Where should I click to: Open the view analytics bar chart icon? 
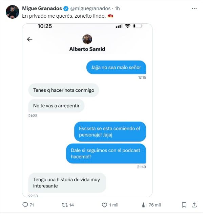(x=144, y=205)
